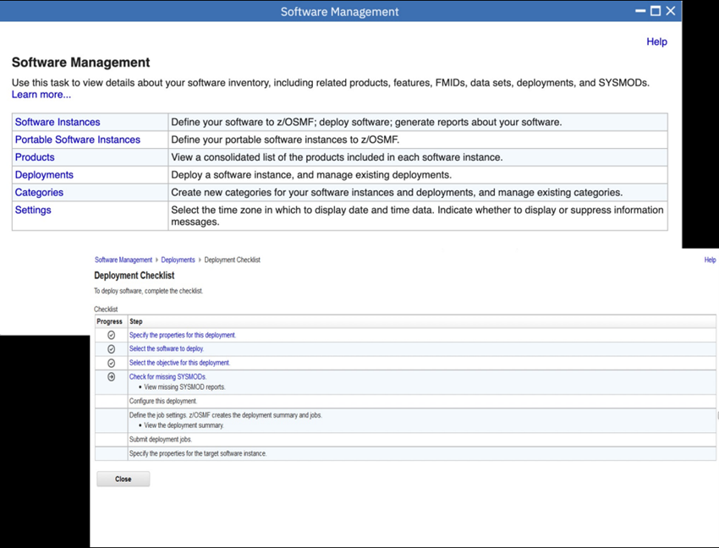This screenshot has height=548, width=719.
Task: Click 'Submit deployment jobs' step text
Action: (x=161, y=439)
